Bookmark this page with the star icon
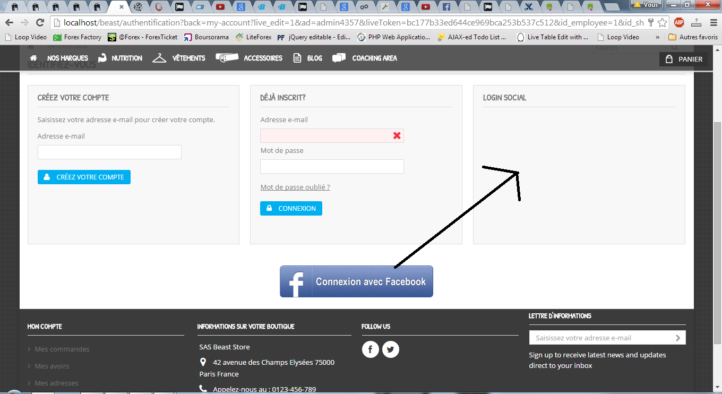The width and height of the screenshot is (722, 394). [x=662, y=23]
